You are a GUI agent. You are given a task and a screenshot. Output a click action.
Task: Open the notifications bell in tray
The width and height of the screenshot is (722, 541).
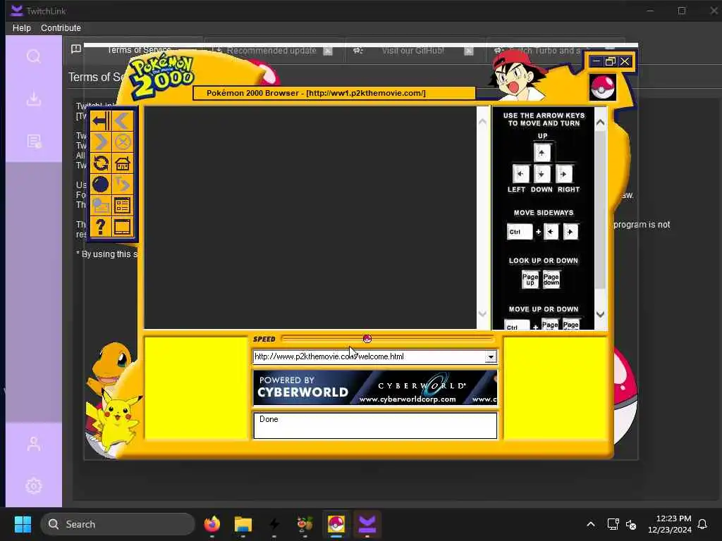tap(702, 524)
